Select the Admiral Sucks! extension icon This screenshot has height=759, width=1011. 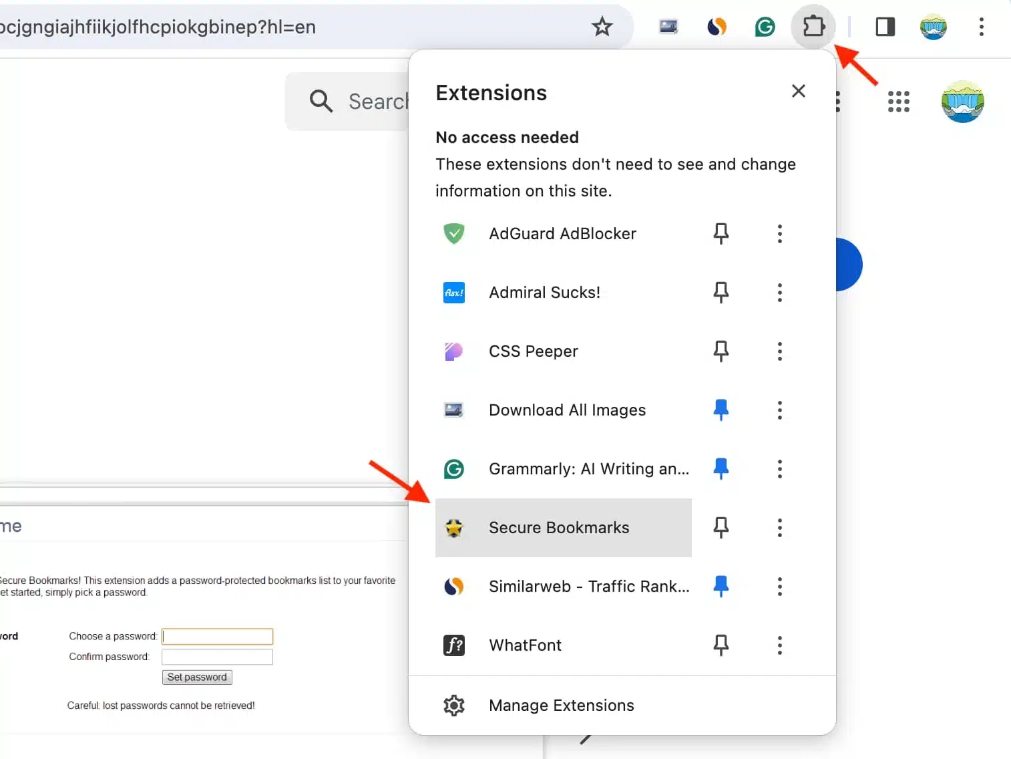[454, 292]
